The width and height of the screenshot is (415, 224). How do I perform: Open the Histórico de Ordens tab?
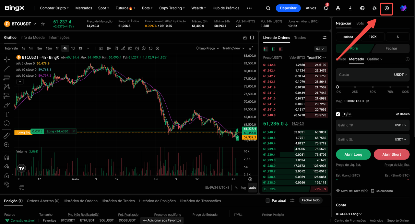point(80,201)
